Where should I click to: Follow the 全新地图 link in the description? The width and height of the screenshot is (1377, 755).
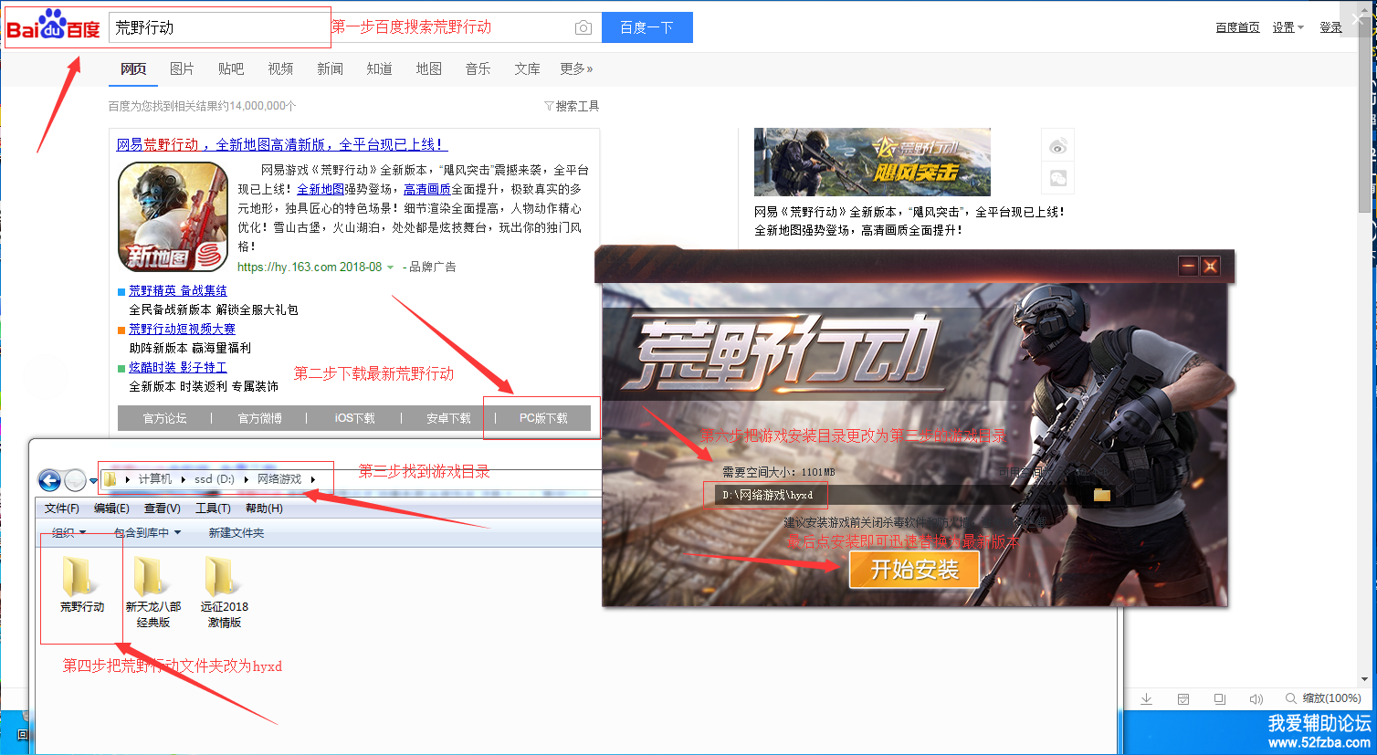(x=321, y=189)
